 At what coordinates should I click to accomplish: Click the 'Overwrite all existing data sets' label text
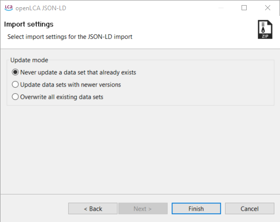point(62,97)
